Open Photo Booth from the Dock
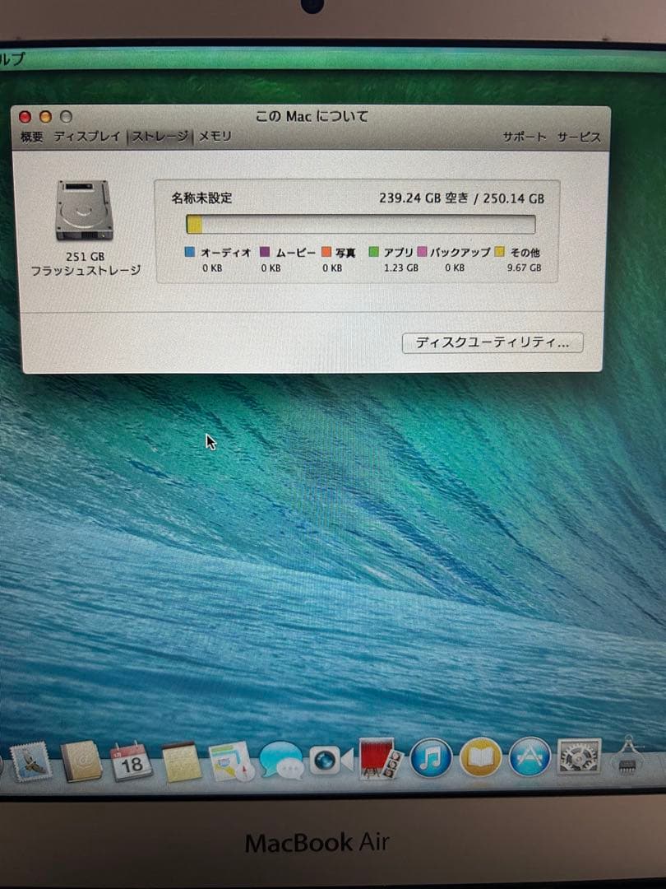The height and width of the screenshot is (889, 666). (381, 759)
